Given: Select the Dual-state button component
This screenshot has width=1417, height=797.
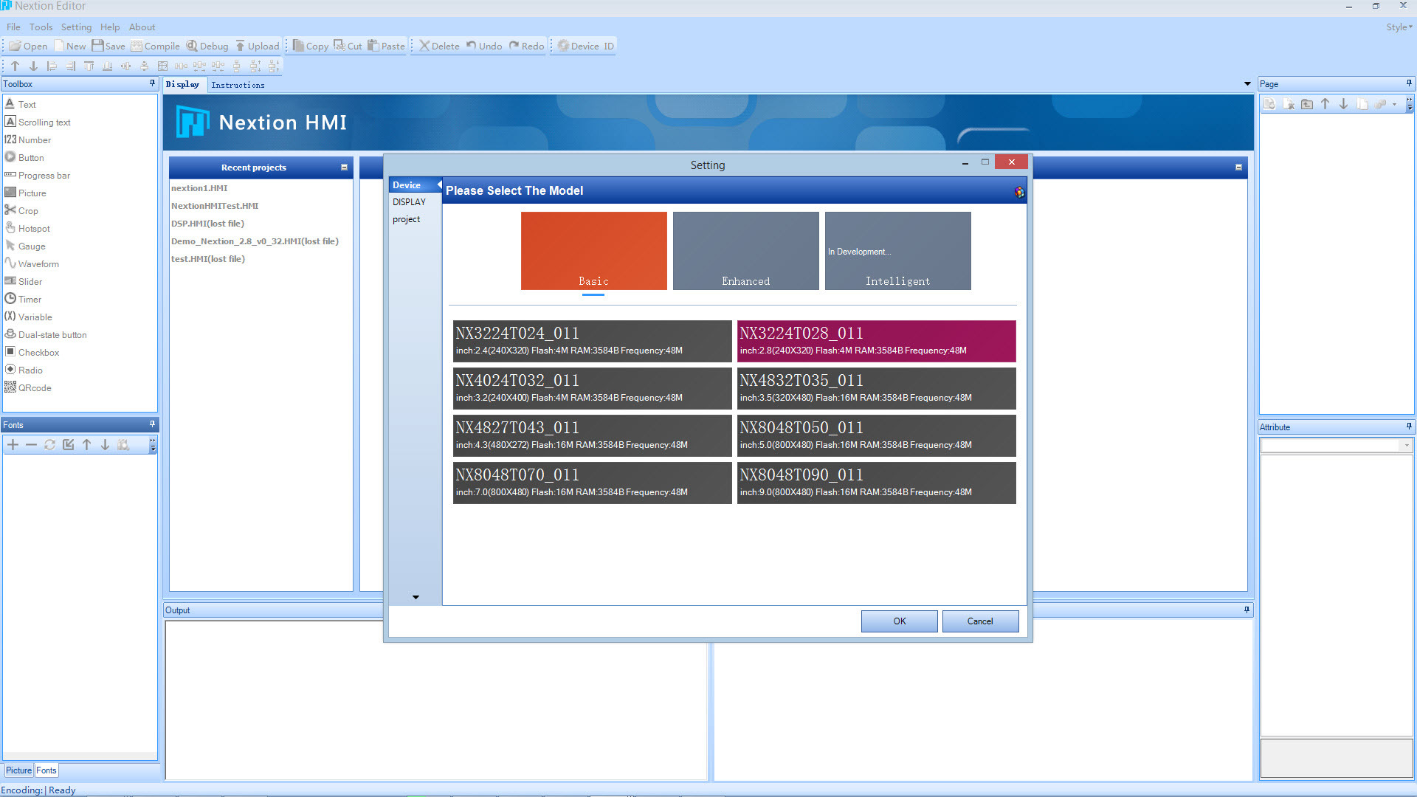Looking at the screenshot, I should [52, 334].
